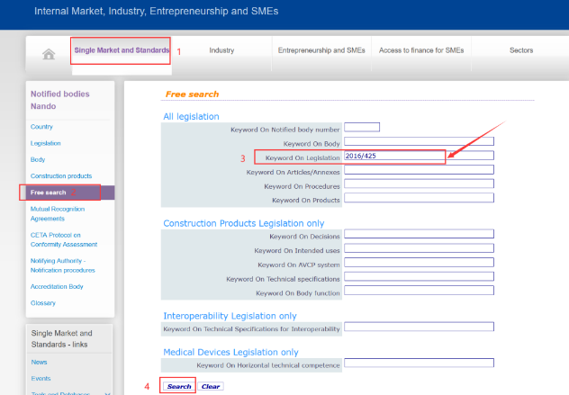This screenshot has width=569, height=395.
Task: Open the Glossary link
Action: coord(42,303)
